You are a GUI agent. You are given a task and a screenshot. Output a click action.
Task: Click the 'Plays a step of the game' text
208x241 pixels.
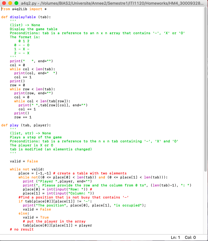36,137
